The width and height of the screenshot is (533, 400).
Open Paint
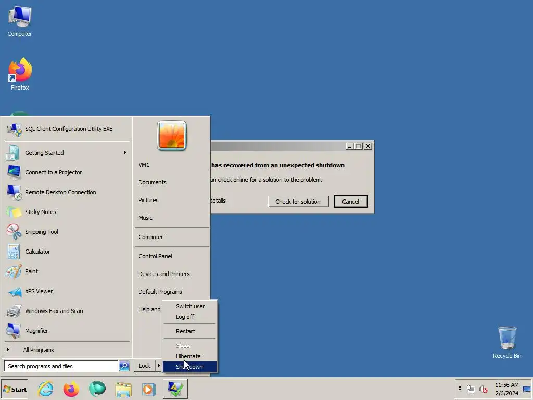coord(67,271)
